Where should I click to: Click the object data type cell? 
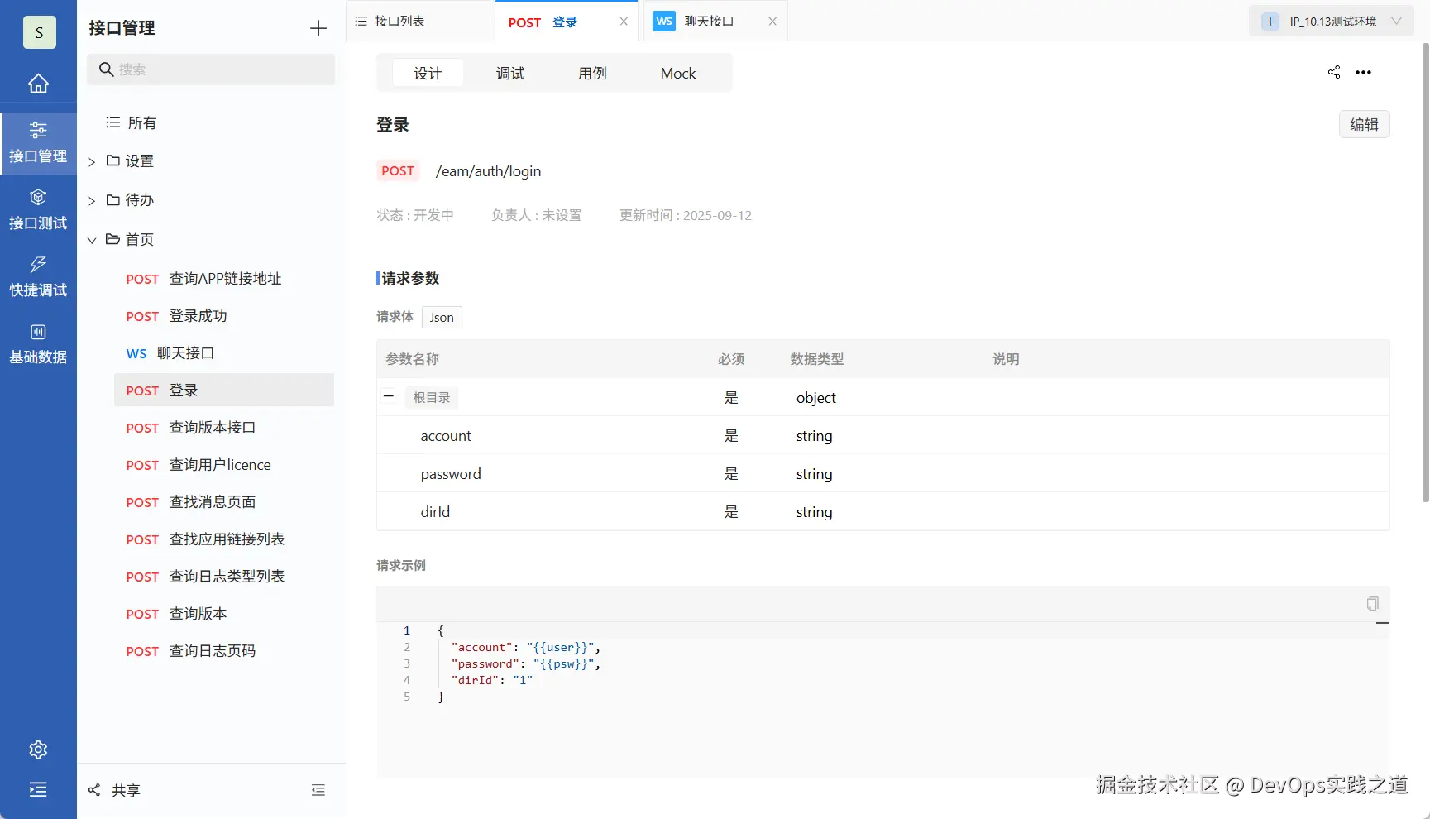pos(816,398)
